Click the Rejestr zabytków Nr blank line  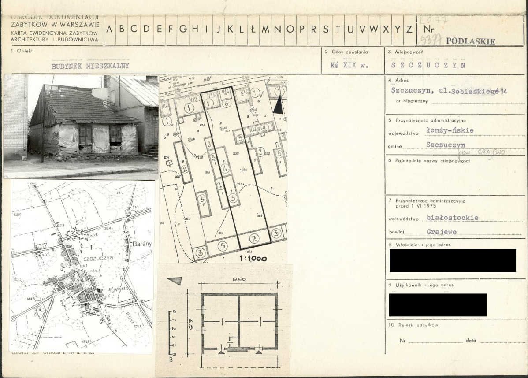[435, 341]
